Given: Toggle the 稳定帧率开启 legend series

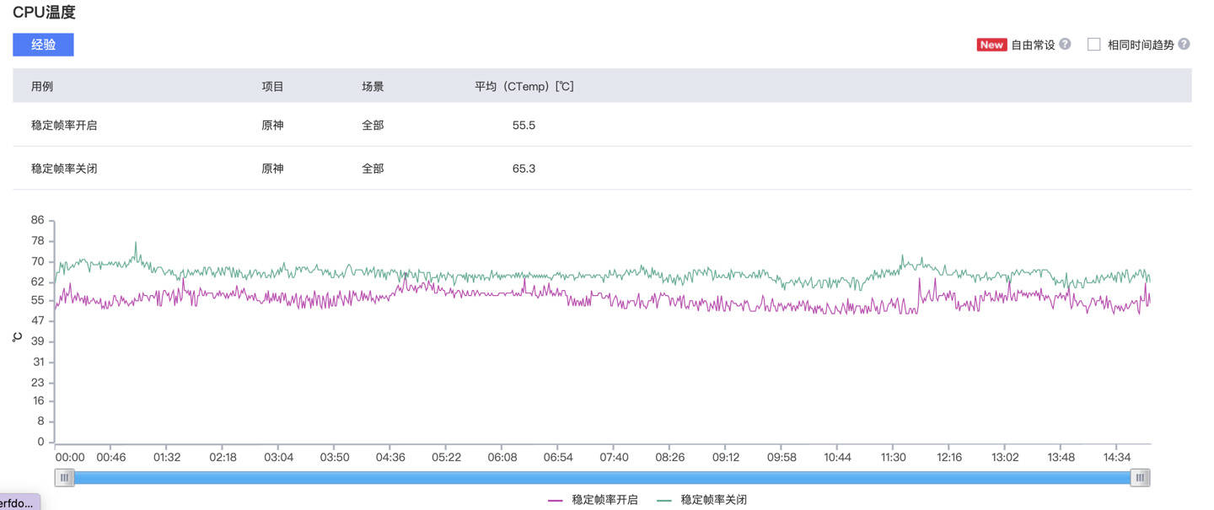Looking at the screenshot, I should (x=593, y=500).
